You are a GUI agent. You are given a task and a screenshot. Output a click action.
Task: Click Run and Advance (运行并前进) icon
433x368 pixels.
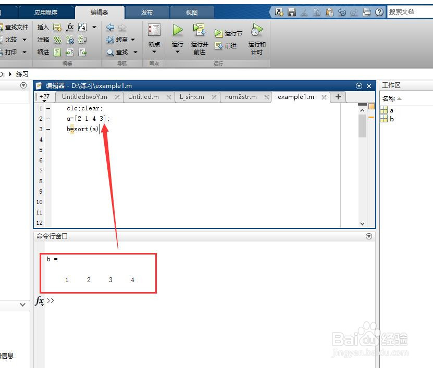click(199, 30)
